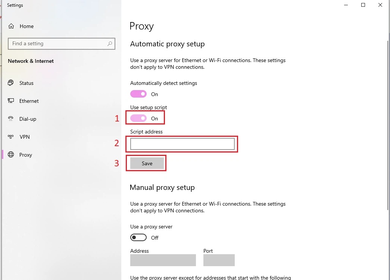Click the Home house icon
Viewport: 390px width, 280px height.
[x=11, y=26]
